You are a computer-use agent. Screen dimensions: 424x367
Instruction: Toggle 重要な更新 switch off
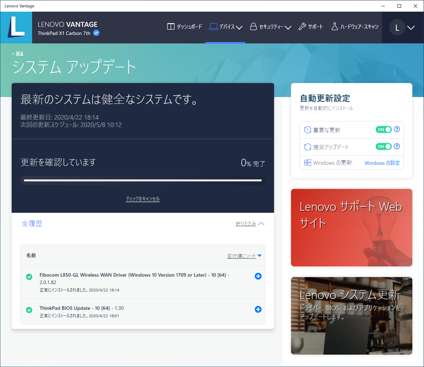click(384, 130)
